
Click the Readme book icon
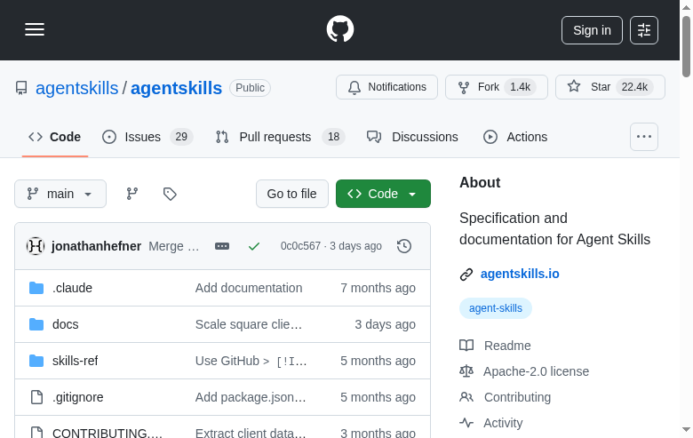(466, 346)
